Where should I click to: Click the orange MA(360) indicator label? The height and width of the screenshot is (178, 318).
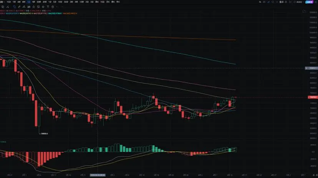click(x=70, y=13)
